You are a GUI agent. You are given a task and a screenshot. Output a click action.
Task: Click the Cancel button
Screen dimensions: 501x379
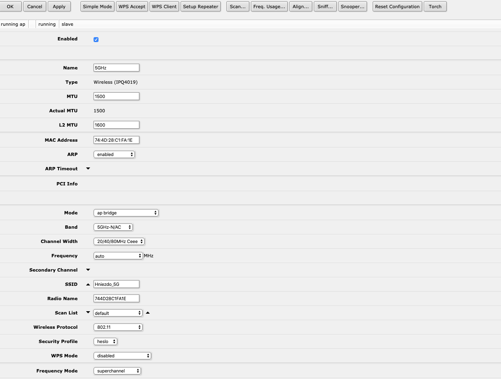35,7
